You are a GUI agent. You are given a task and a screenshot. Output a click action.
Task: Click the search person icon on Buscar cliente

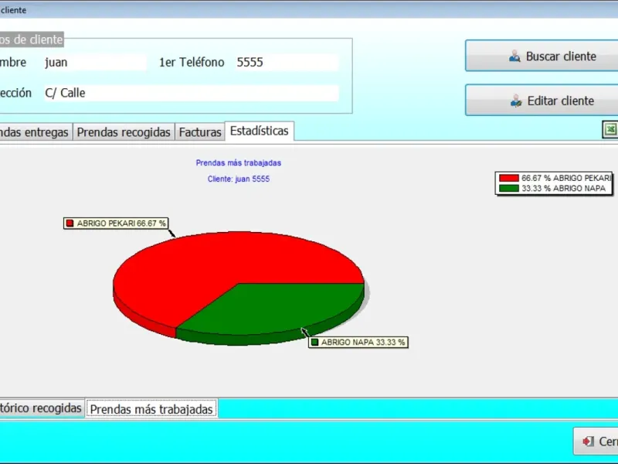[x=514, y=56]
